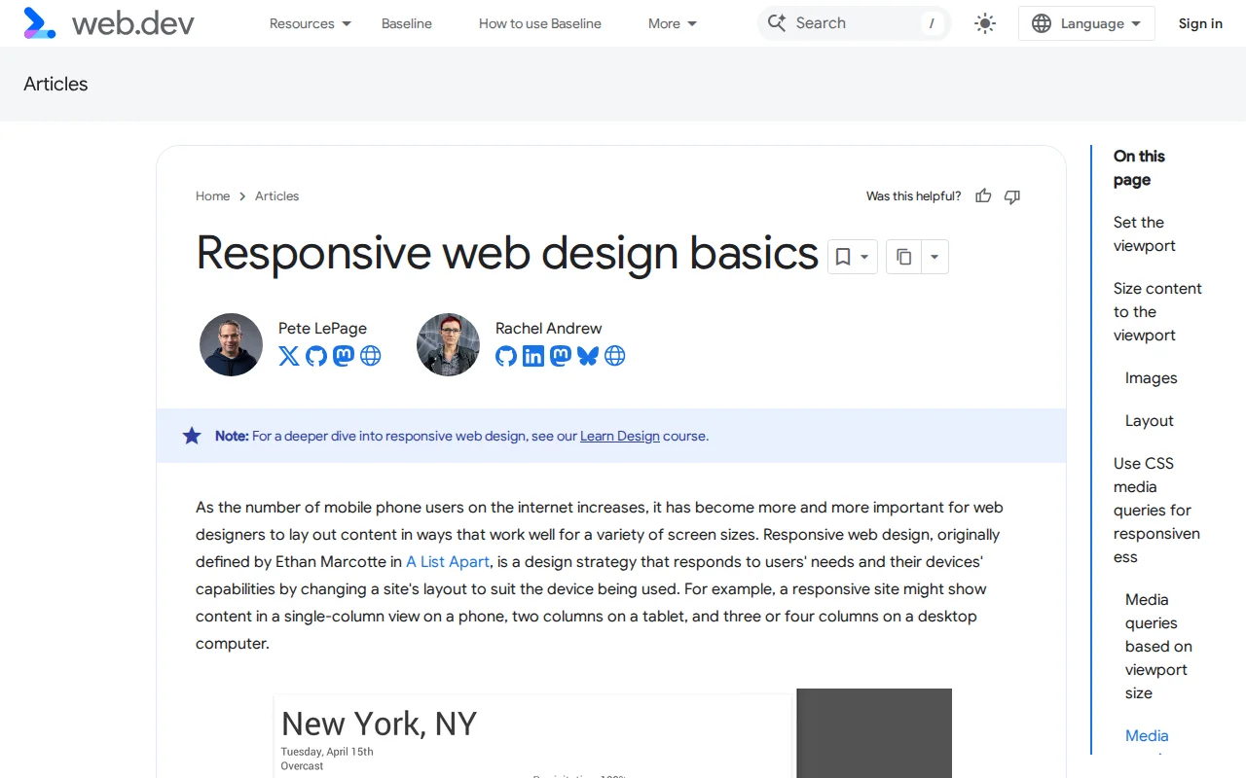Click the Sign in button
This screenshot has width=1246, height=778.
1200,22
